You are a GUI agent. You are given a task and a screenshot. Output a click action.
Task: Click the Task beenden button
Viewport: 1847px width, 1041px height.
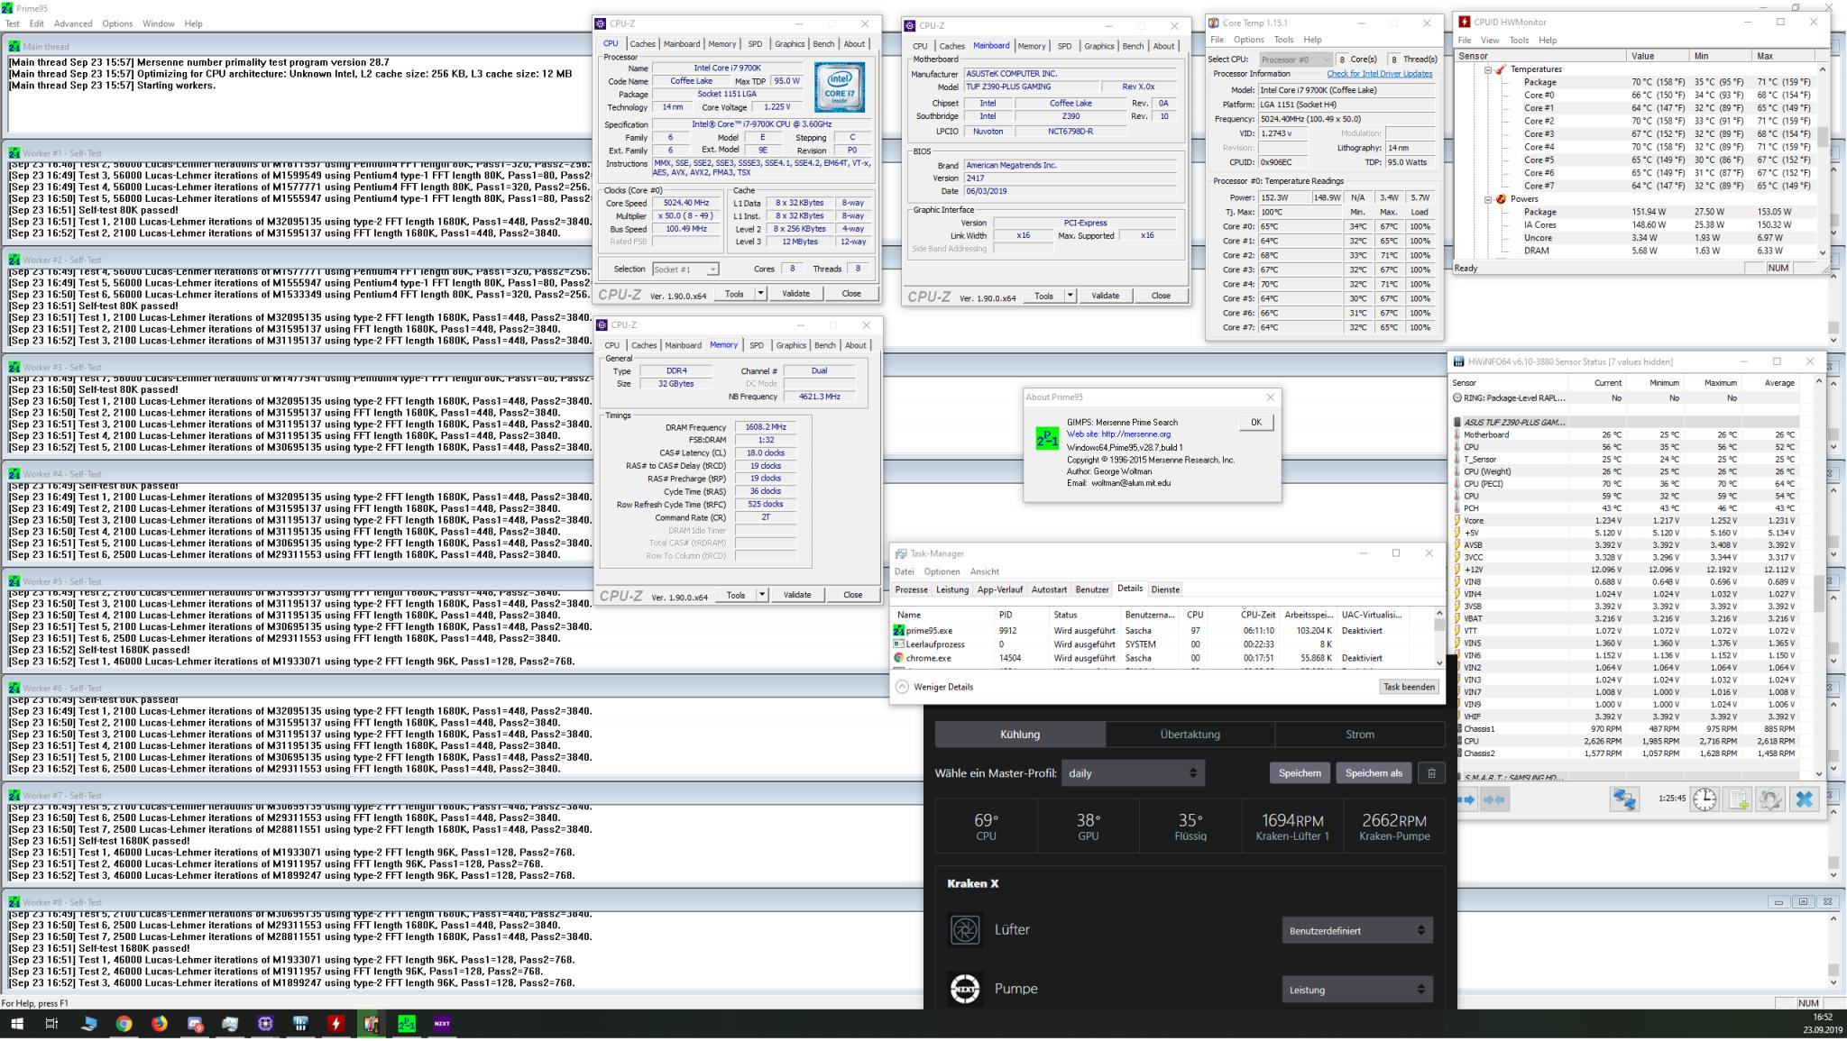click(x=1408, y=687)
